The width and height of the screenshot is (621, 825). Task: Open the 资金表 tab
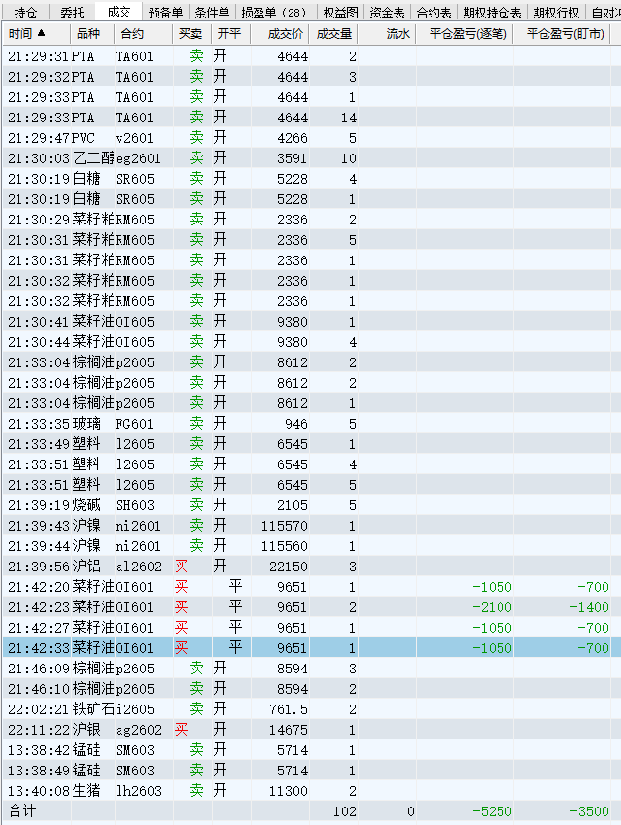tap(387, 13)
